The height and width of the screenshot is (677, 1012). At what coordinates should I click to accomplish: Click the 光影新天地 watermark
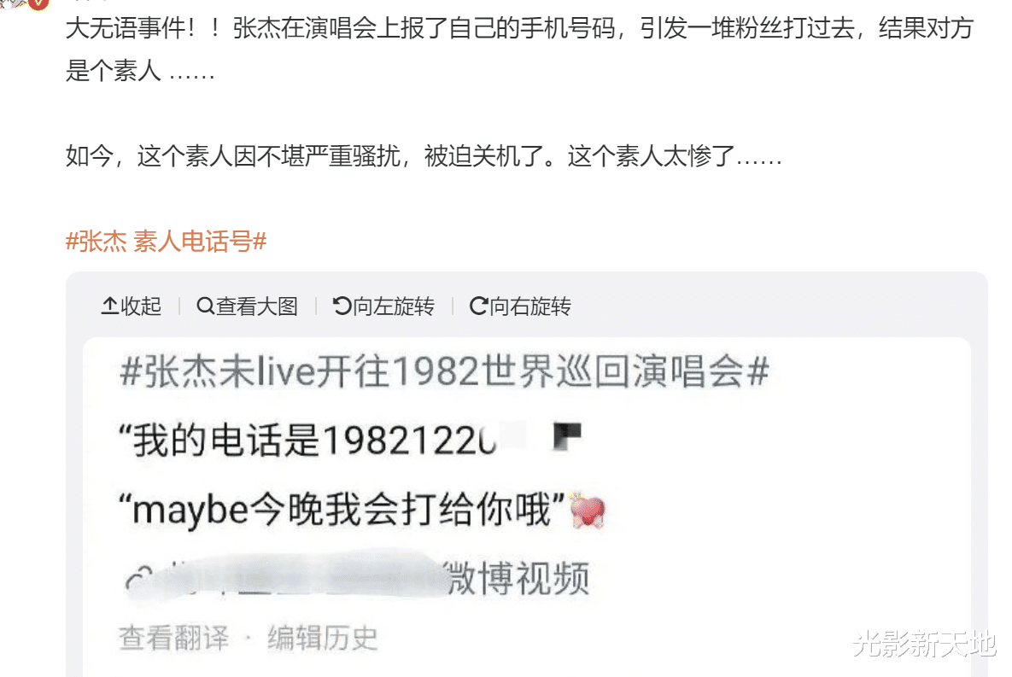[x=924, y=644]
